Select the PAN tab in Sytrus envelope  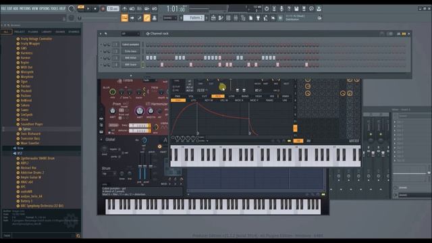pos(178,96)
